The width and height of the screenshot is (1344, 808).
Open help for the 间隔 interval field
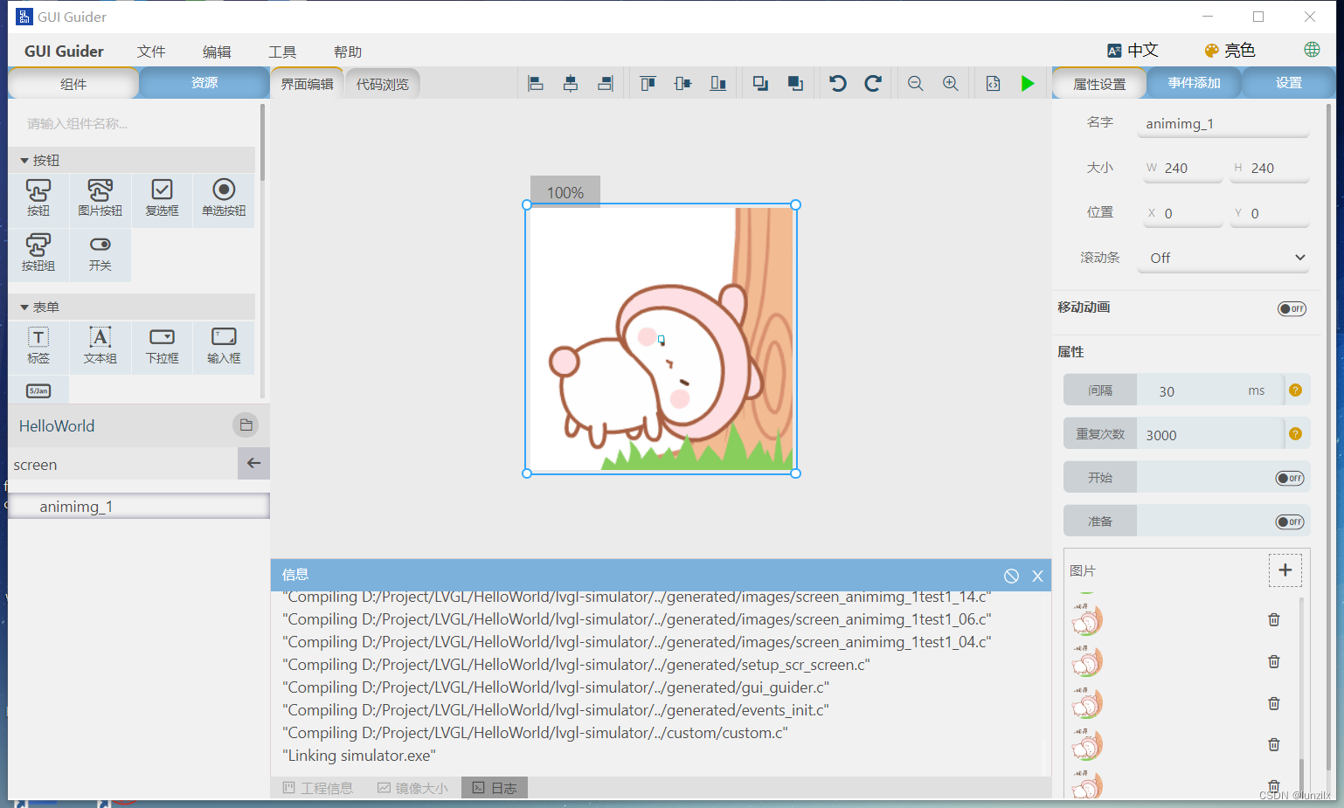[1295, 390]
